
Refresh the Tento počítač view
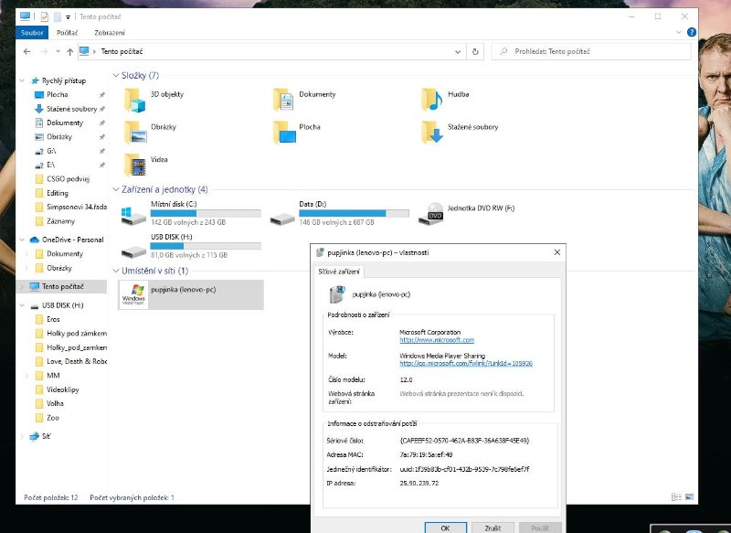[x=475, y=52]
